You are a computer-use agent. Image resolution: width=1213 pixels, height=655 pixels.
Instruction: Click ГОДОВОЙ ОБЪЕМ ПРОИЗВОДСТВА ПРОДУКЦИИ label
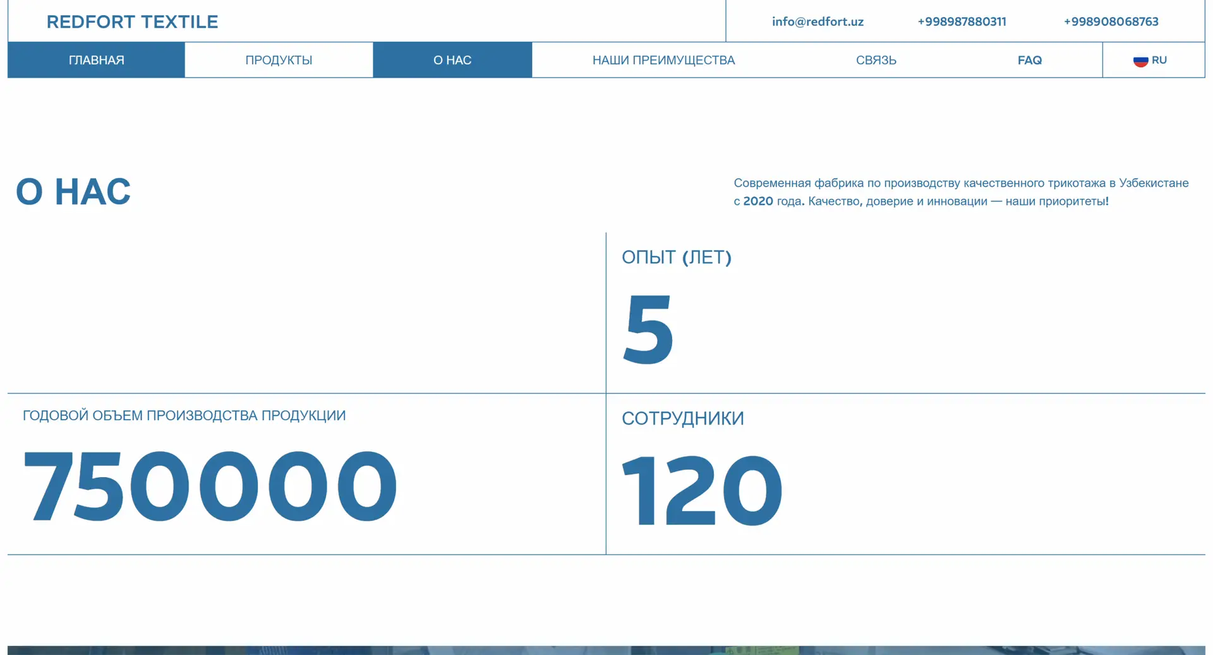[x=184, y=415]
